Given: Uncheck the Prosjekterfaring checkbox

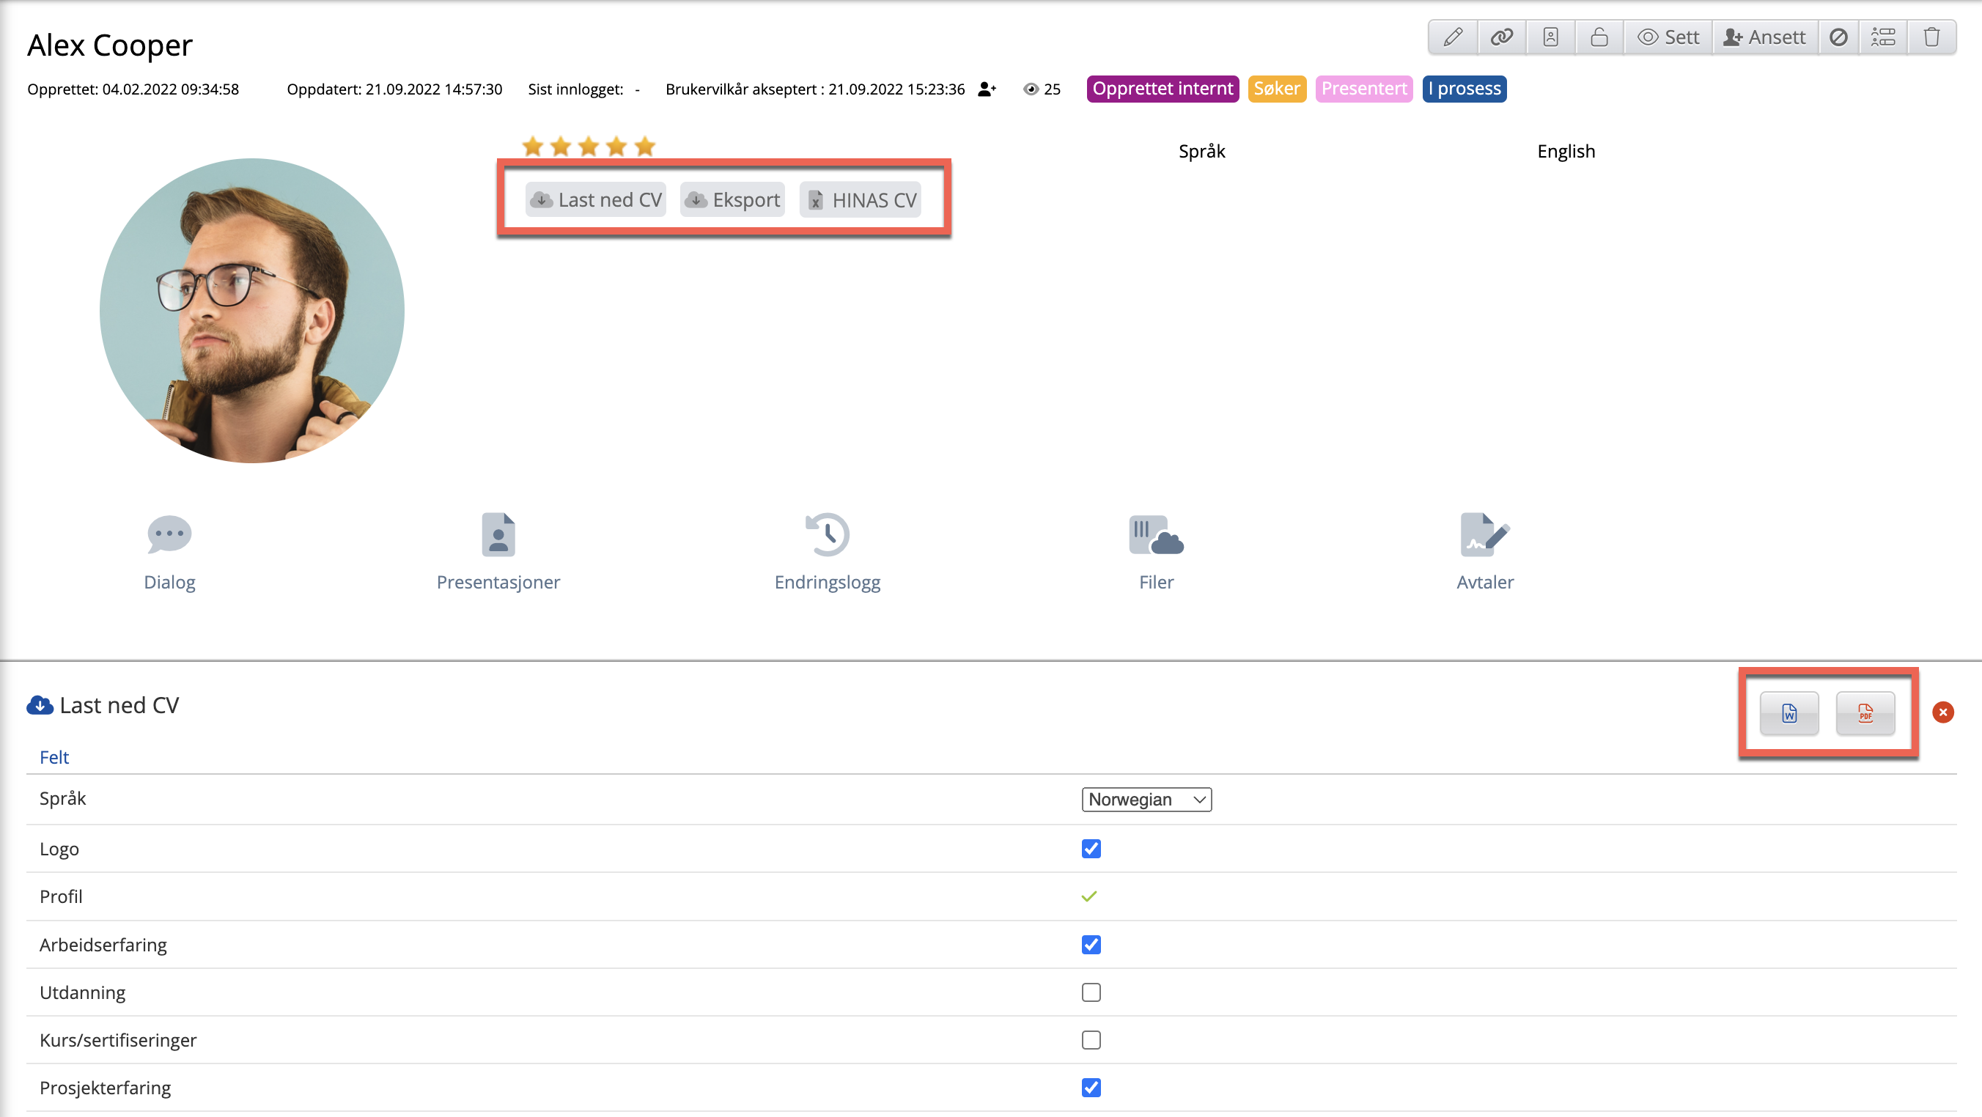Looking at the screenshot, I should click(x=1090, y=1087).
